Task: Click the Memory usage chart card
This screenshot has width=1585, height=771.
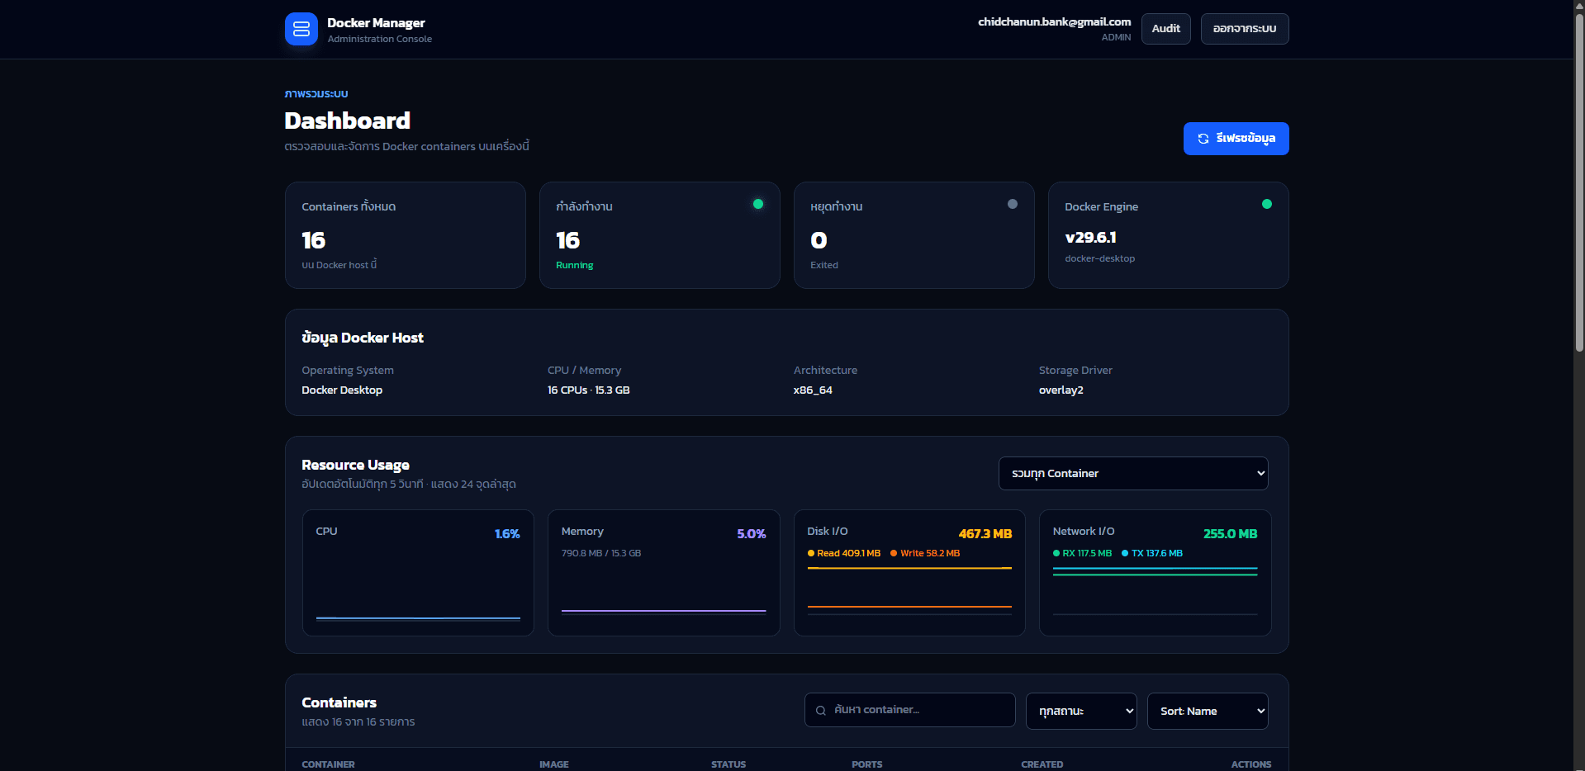Action: coord(664,573)
